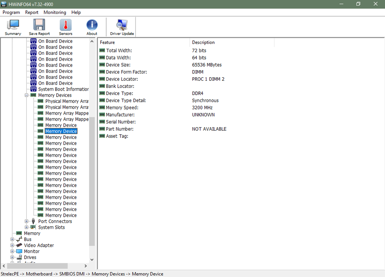Image resolution: width=385 pixels, height=277 pixels.
Task: Collapse the Memory Devices tree node
Action: click(26, 95)
